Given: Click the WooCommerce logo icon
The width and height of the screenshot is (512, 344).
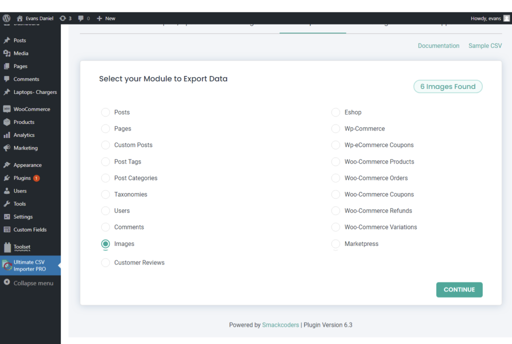Looking at the screenshot, I should pyautogui.click(x=7, y=109).
